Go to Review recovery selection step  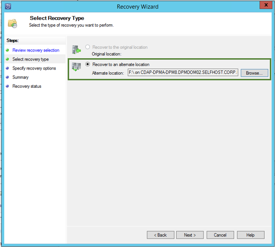click(x=36, y=50)
